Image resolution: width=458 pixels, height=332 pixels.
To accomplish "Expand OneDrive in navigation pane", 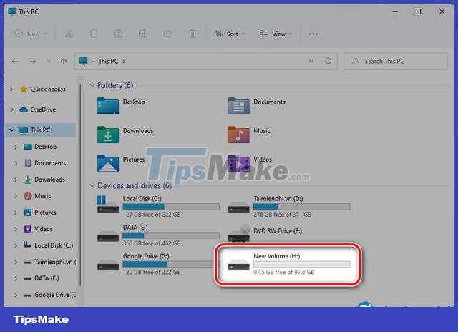I will 11,109.
